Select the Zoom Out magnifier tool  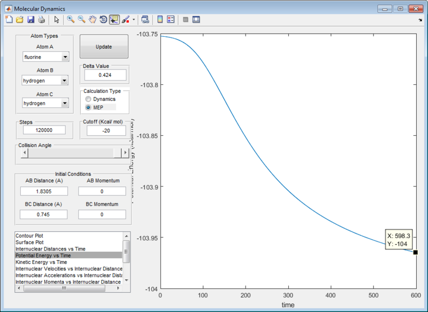[x=82, y=20]
